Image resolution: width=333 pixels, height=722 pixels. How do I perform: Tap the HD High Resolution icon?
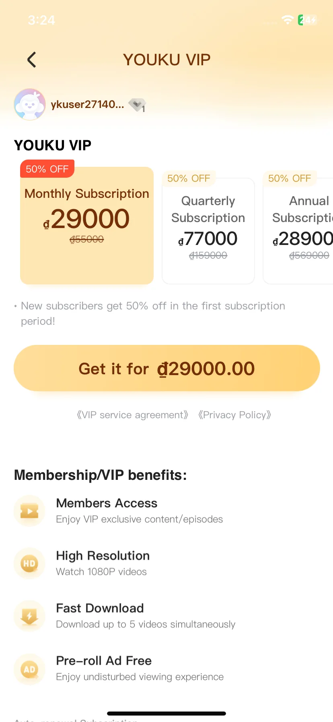pos(29,563)
